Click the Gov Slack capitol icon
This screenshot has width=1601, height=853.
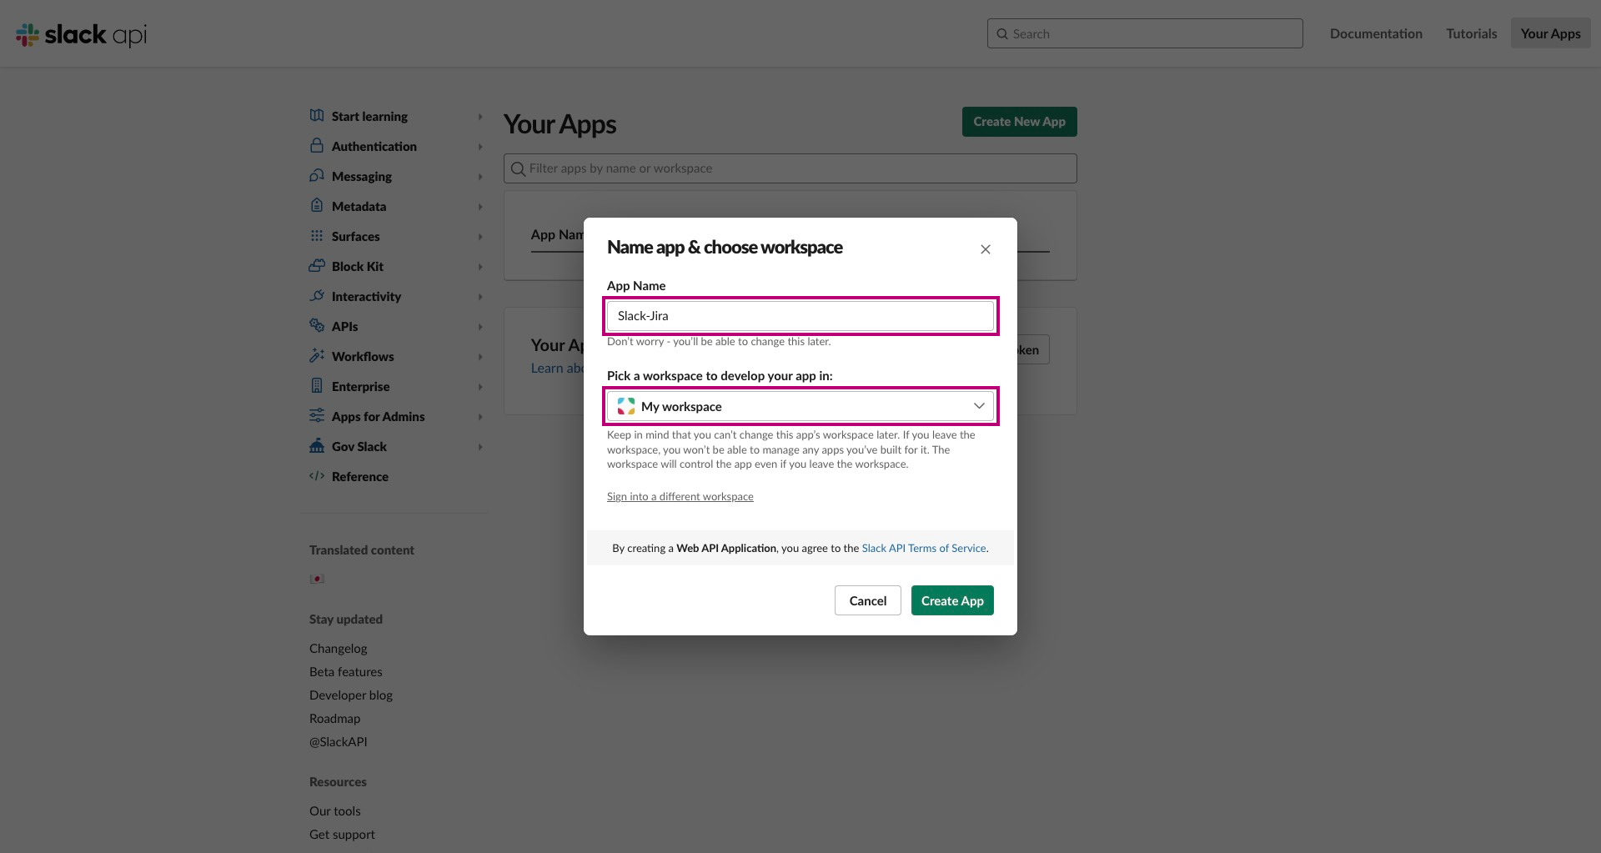point(317,445)
